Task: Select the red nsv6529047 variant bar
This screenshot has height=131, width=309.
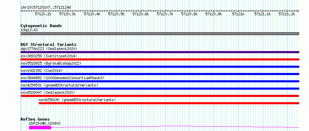Action: click(160, 96)
